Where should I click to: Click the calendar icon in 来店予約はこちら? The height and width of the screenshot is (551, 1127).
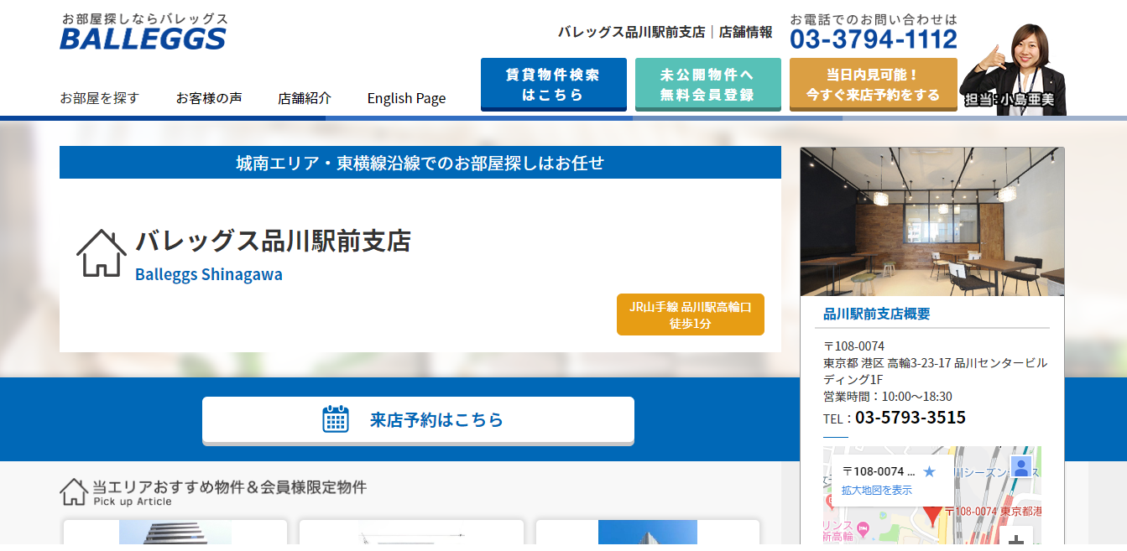336,419
